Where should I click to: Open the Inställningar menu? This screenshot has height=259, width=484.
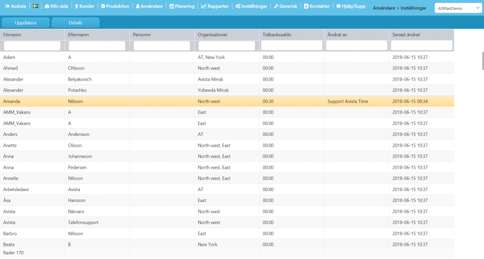tap(251, 6)
